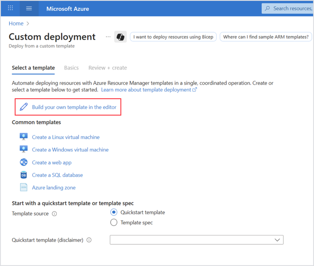Click the SQL database DB icon
The width and height of the screenshot is (314, 266).
click(x=24, y=175)
